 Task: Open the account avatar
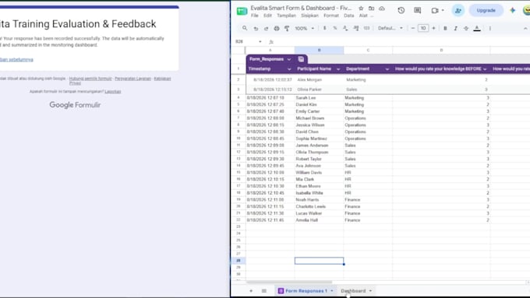pos(527,10)
